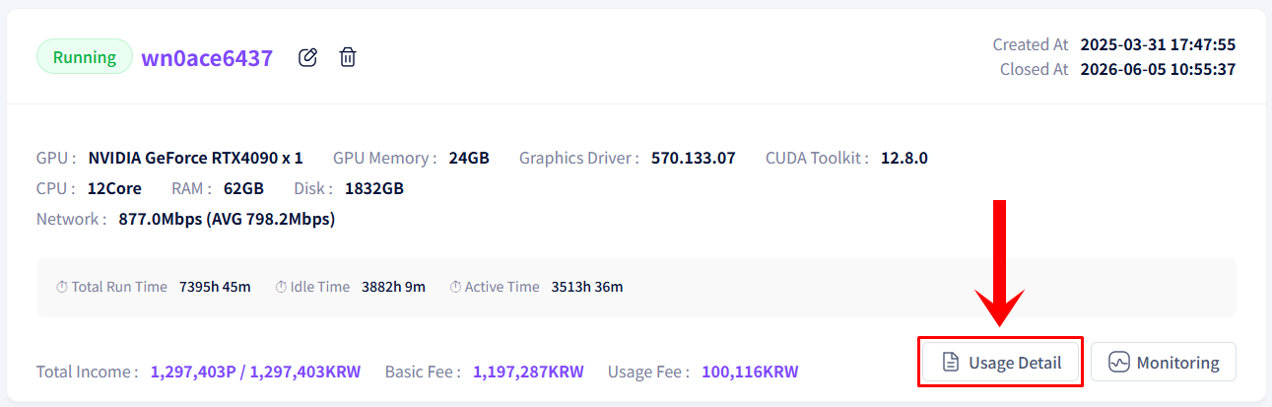Select the CUDA Toolkit value 12.8.0
Viewport: 1272px width, 407px height.
point(904,158)
